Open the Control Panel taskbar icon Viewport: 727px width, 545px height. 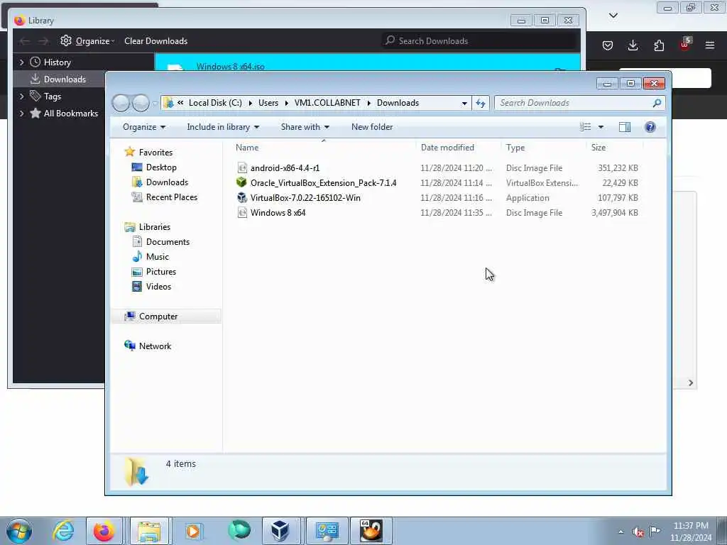click(327, 531)
